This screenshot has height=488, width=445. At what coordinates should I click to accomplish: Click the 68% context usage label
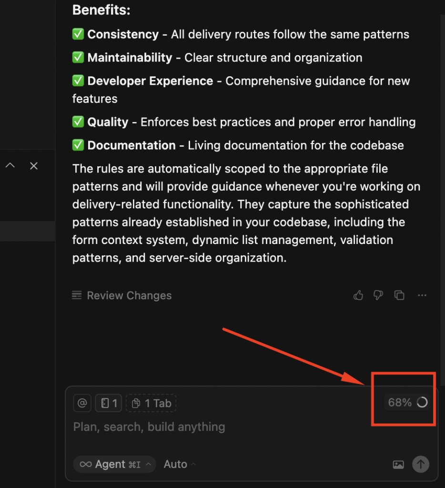coord(399,403)
